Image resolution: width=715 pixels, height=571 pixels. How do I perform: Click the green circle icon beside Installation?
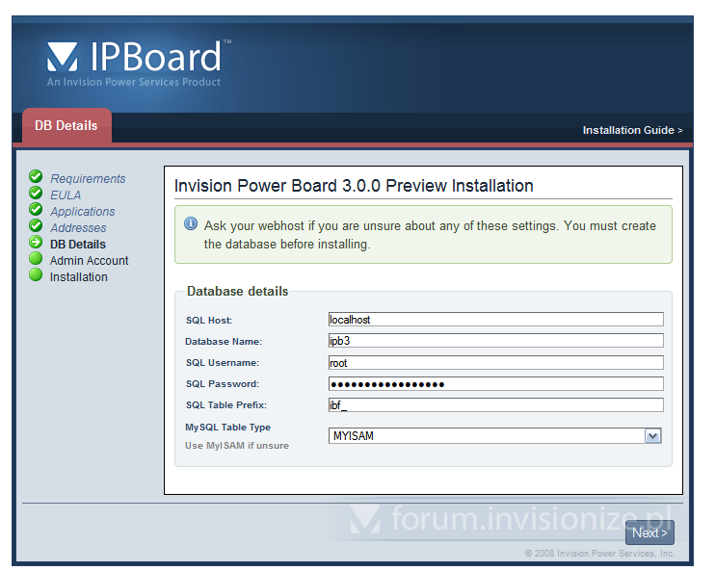(36, 275)
